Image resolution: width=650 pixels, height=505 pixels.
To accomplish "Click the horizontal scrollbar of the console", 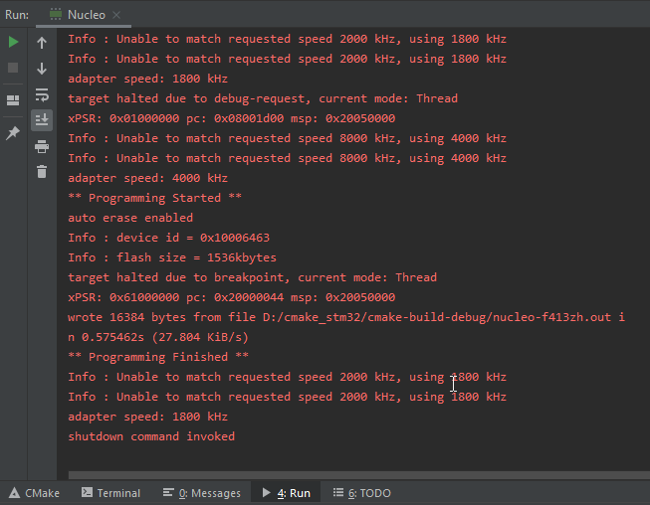I will coord(359,475).
